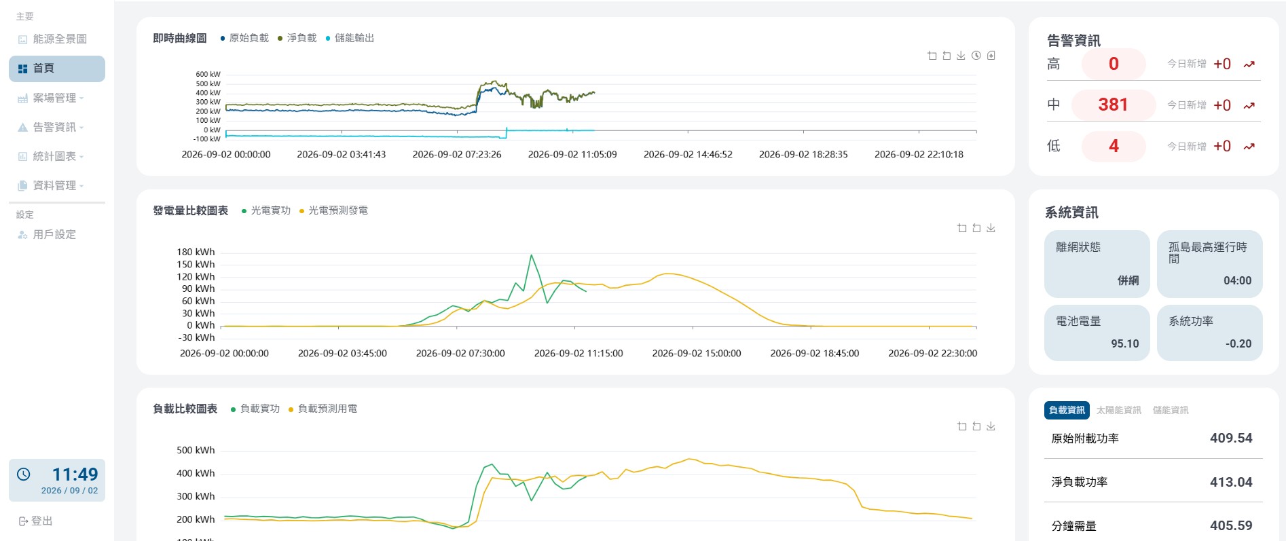Switch to the 太陽能資訊 tab

pyautogui.click(x=1119, y=410)
